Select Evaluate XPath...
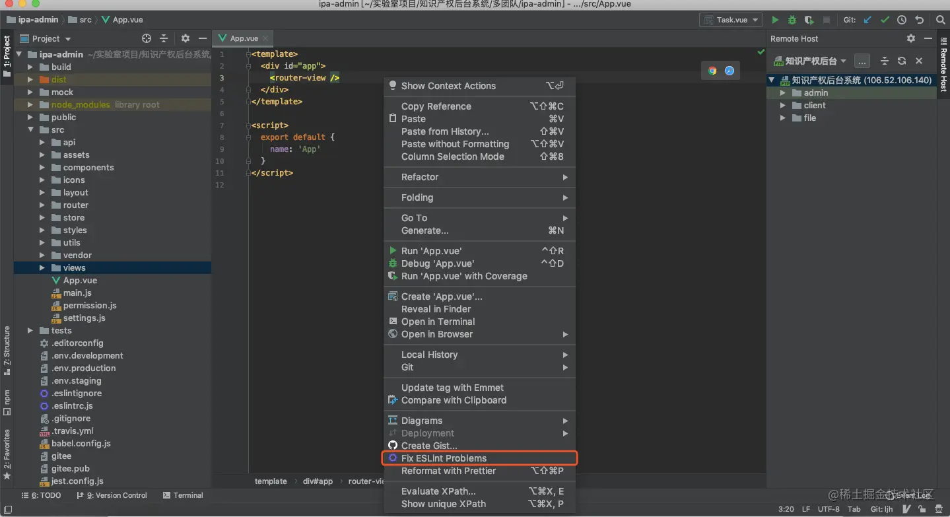950x517 pixels. [x=479, y=491]
